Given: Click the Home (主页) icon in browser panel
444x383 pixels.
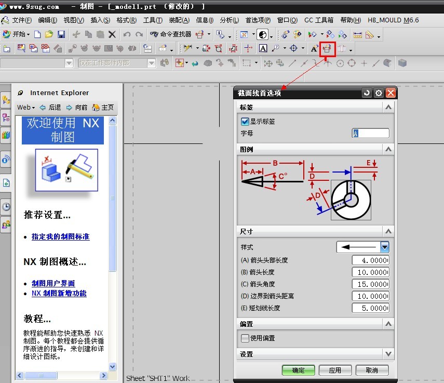Looking at the screenshot, I should (x=103, y=108).
